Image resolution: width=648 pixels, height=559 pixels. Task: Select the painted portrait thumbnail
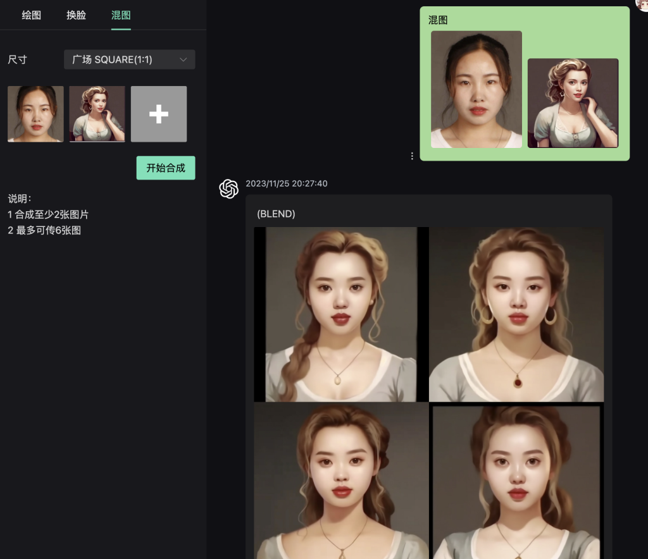[x=97, y=114]
